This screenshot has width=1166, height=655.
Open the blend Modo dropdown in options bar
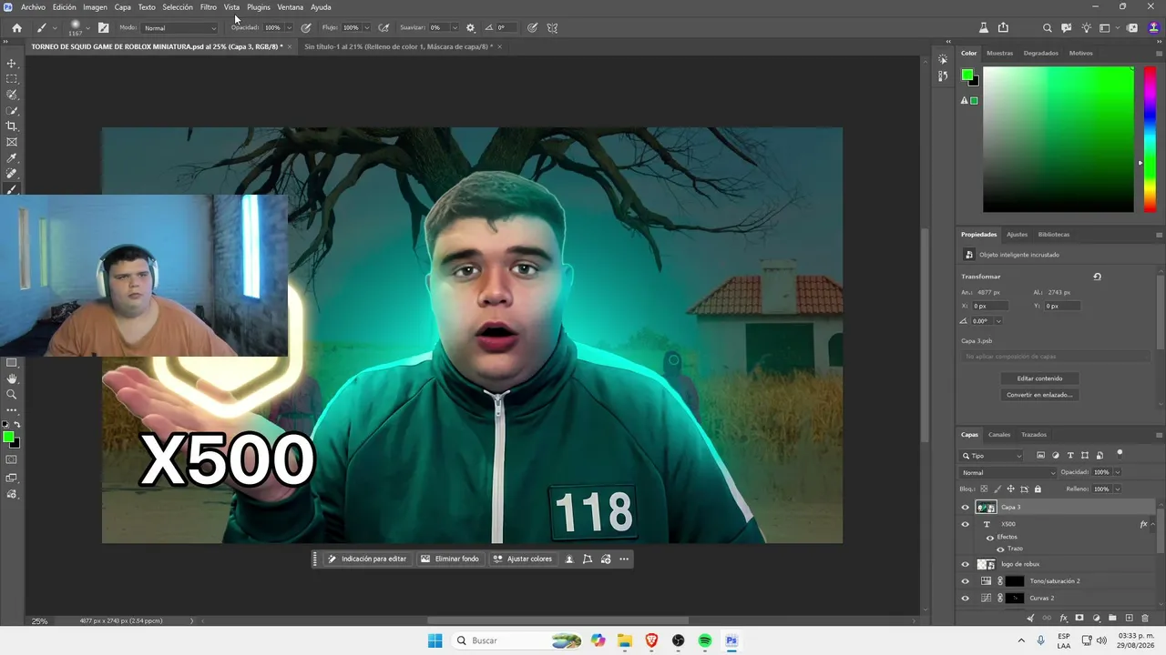pyautogui.click(x=179, y=28)
